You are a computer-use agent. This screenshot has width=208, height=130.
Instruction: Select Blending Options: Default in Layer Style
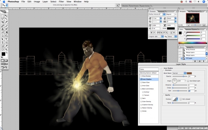coord(149,73)
